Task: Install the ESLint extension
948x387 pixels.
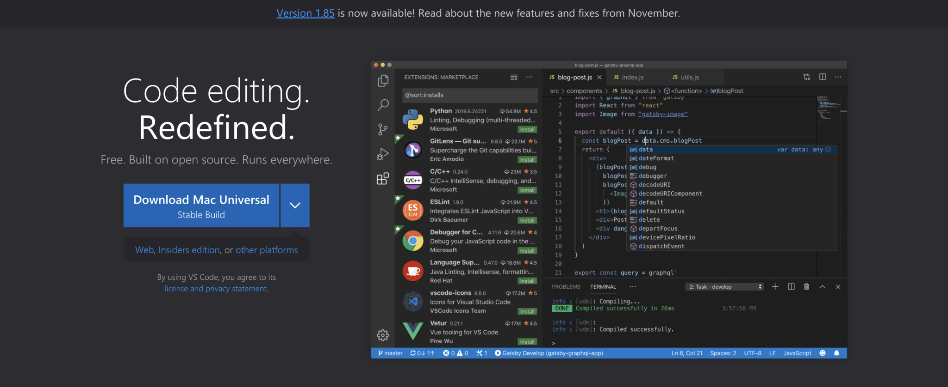Action: (x=527, y=220)
